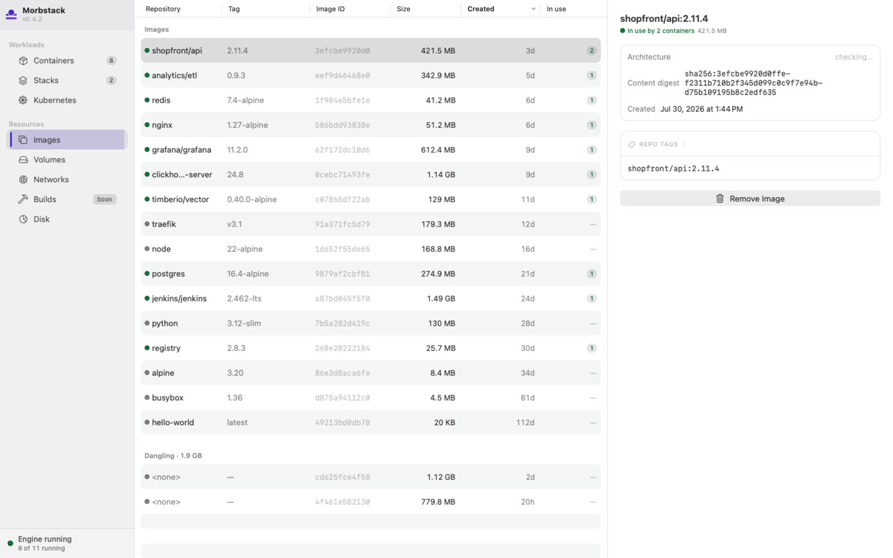893x558 pixels.
Task: Click the tag icon beside REPO TAGS
Action: pyautogui.click(x=632, y=145)
